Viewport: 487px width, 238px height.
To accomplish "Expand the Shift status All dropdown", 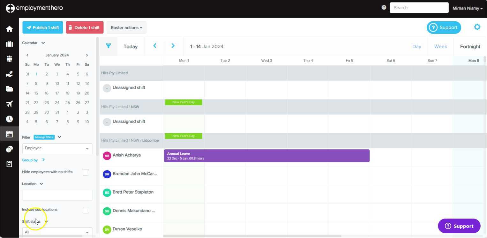I will [x=57, y=232].
